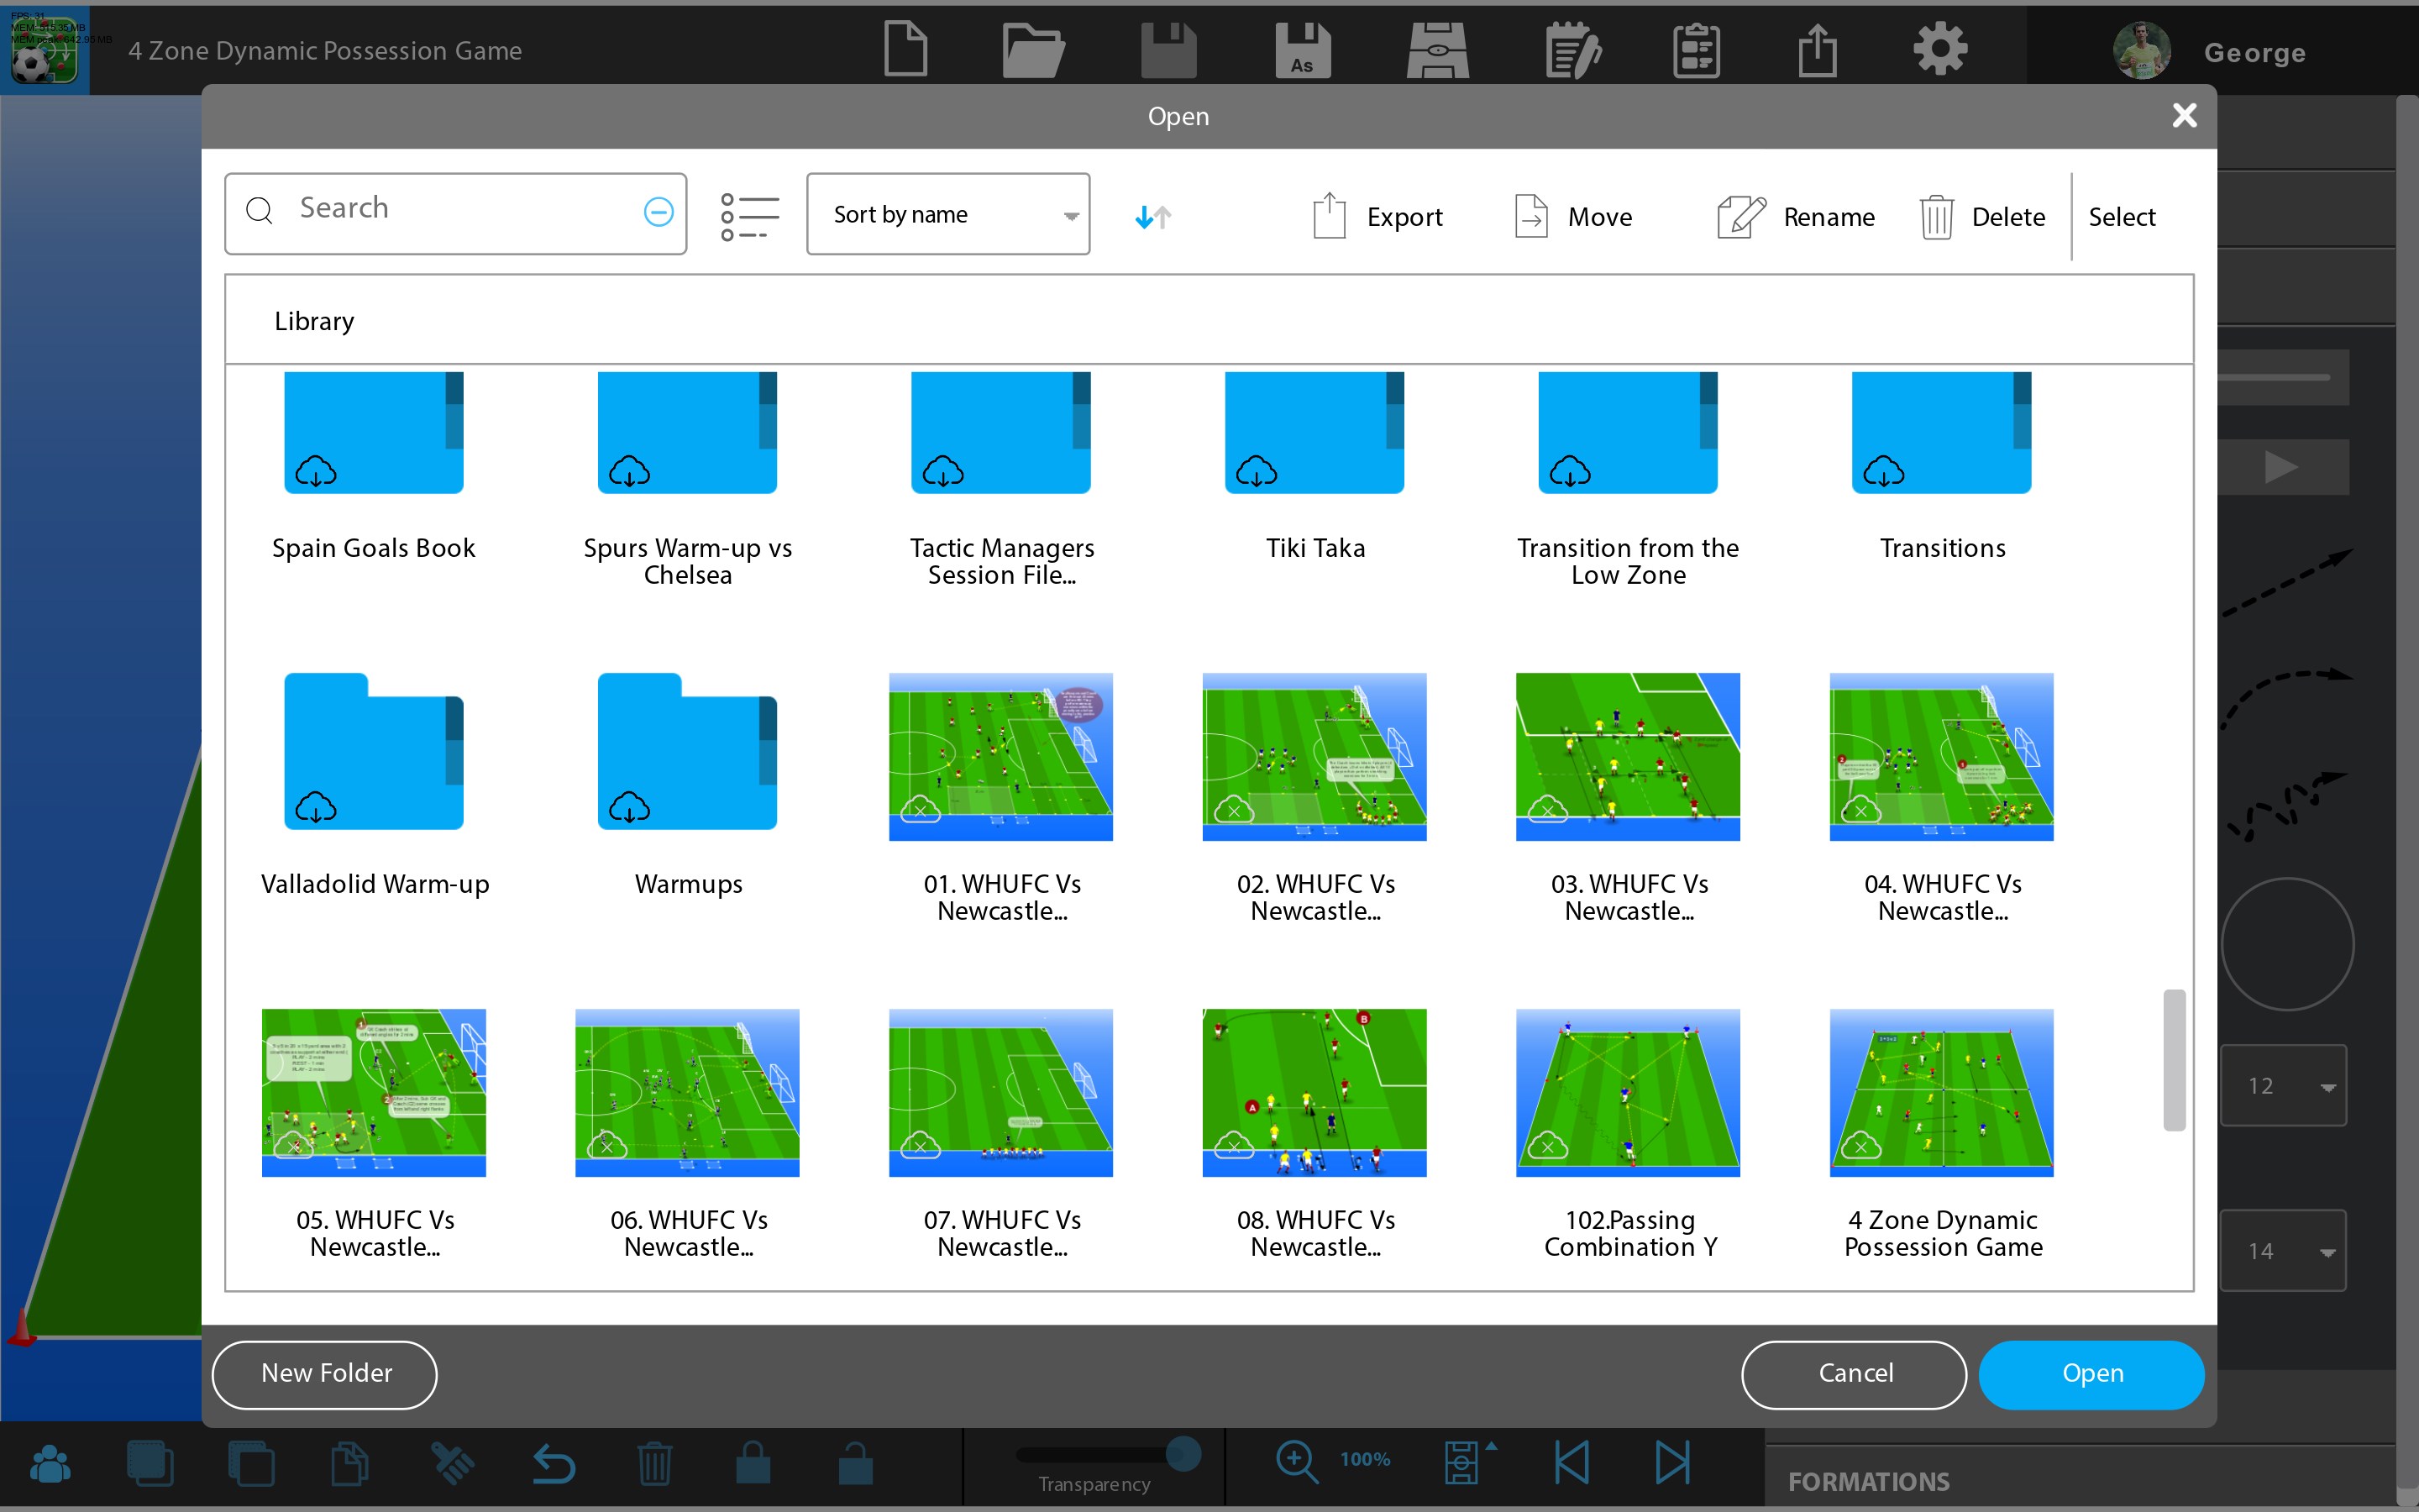The height and width of the screenshot is (1512, 2419).
Task: Click the Library breadcrumb
Action: coord(314,321)
